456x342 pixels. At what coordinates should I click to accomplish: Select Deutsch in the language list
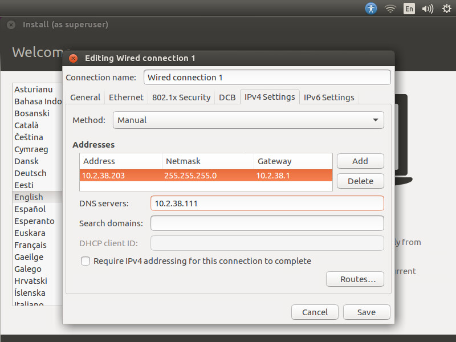coord(30,173)
